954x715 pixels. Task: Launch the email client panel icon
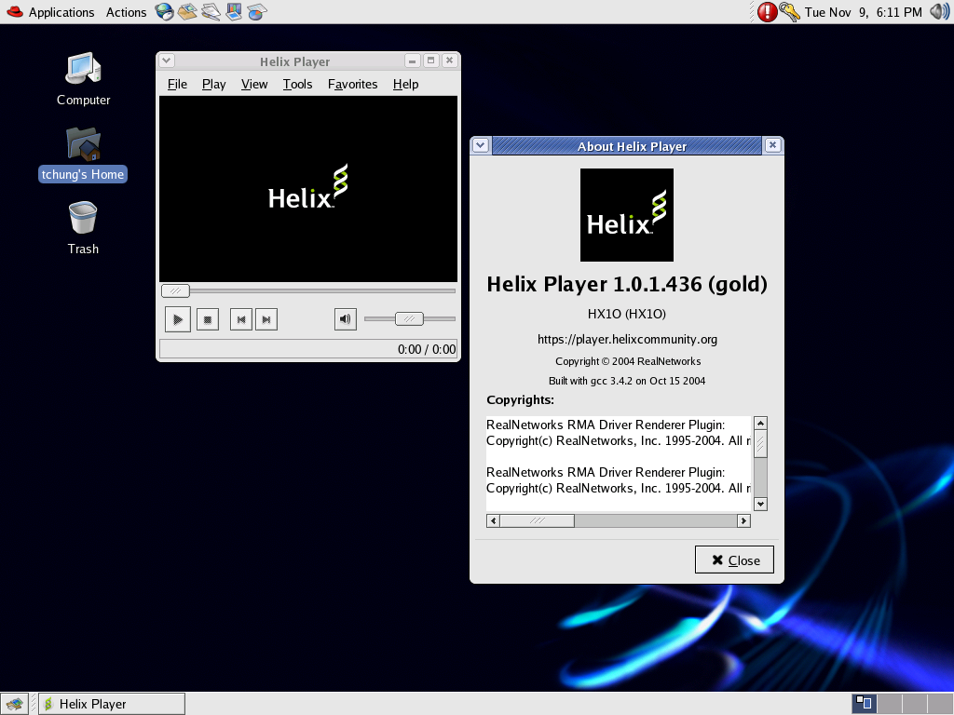[186, 11]
